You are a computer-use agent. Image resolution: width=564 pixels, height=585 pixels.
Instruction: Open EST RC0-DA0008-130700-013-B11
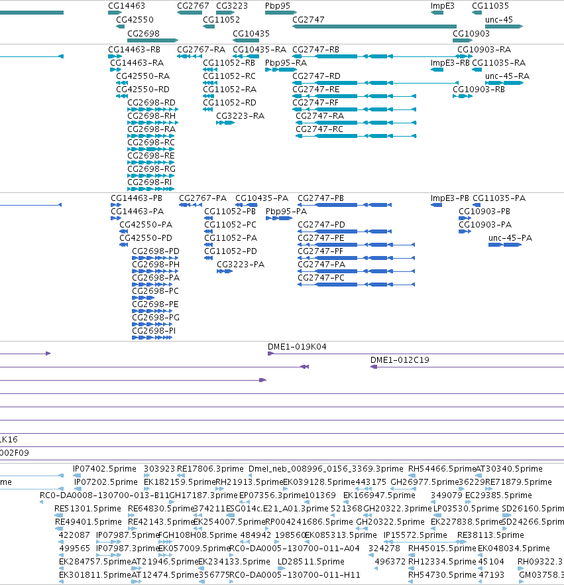[104, 495]
